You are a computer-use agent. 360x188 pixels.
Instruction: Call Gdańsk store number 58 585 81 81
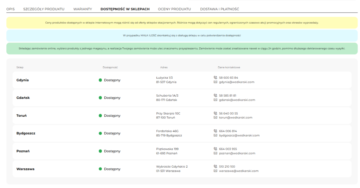[x=227, y=95]
